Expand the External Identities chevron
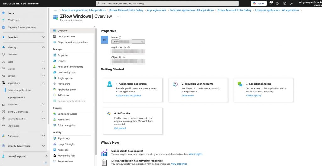322x166 pixels. click(x=43, y=119)
